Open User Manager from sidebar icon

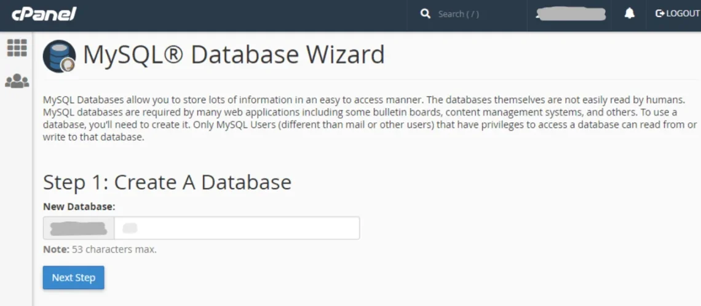pos(17,81)
